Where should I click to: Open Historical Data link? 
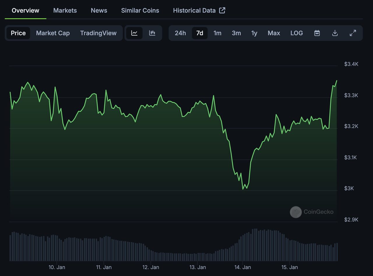[x=194, y=10]
